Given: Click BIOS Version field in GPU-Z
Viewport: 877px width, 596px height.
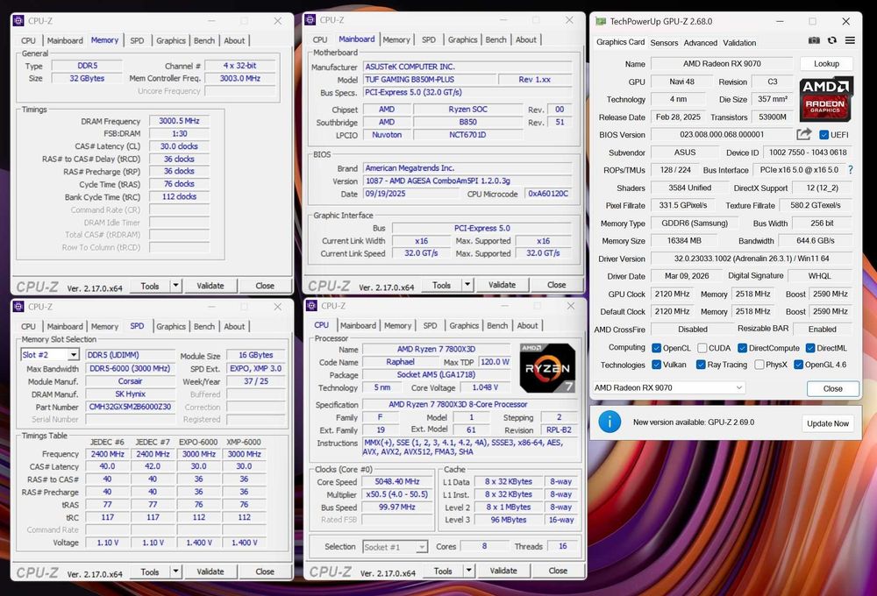Looking at the screenshot, I should 722,135.
